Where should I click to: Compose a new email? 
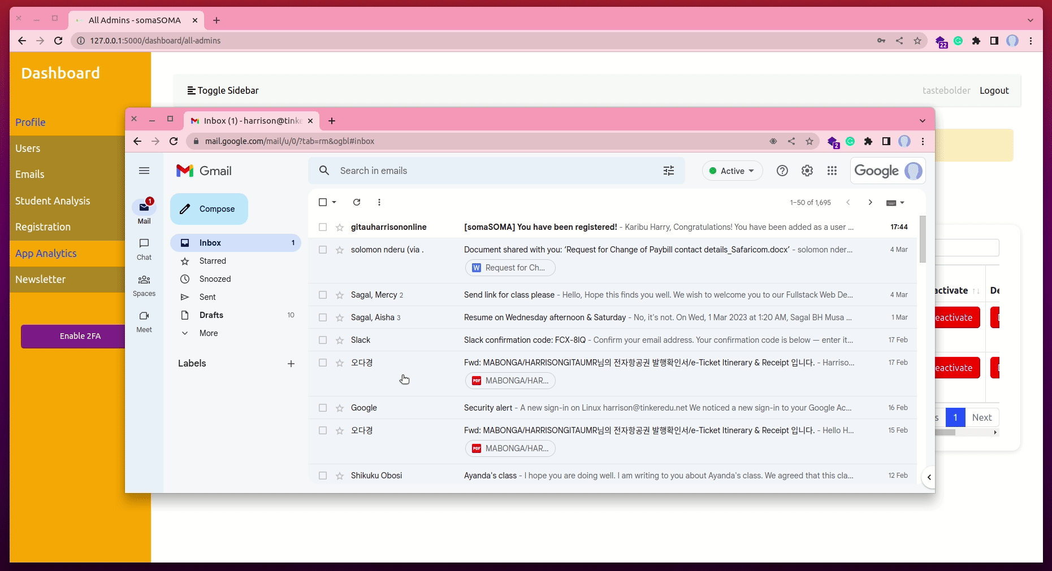point(209,209)
